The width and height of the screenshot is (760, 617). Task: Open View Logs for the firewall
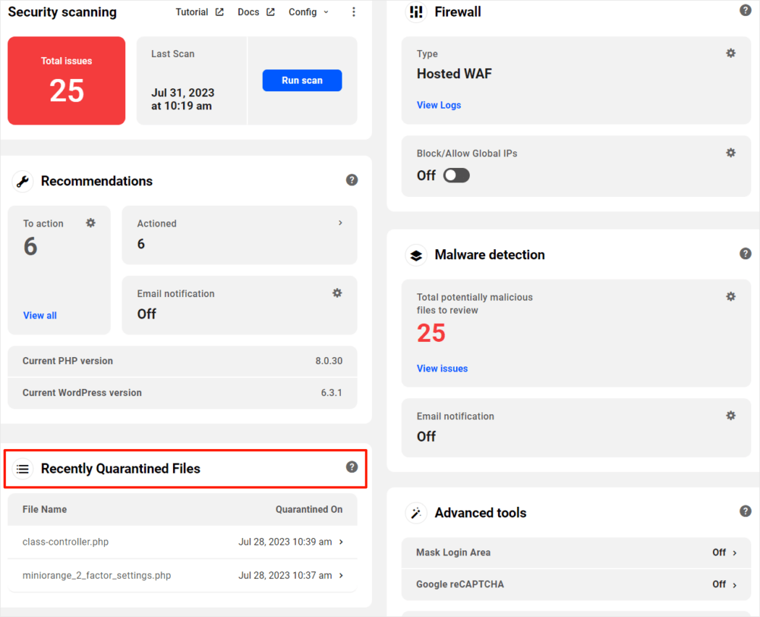pos(439,105)
